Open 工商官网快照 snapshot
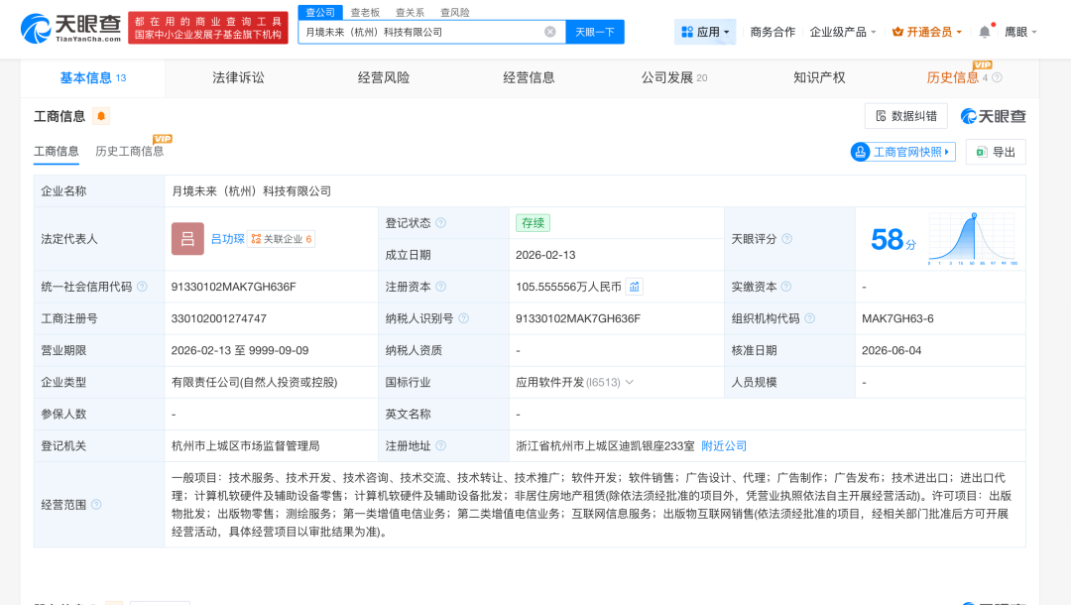Screen dimensions: 1071x605 [x=902, y=153]
